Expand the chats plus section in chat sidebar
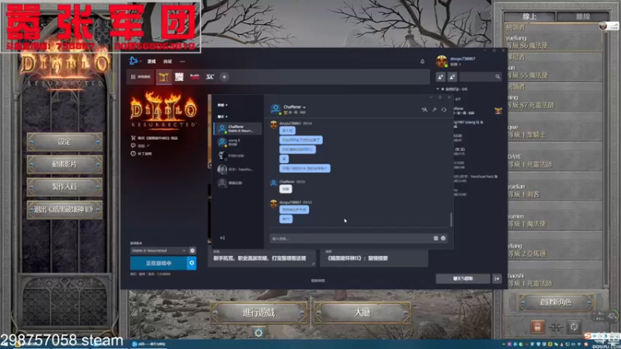Screen dimensions: 621x349 [x=222, y=117]
